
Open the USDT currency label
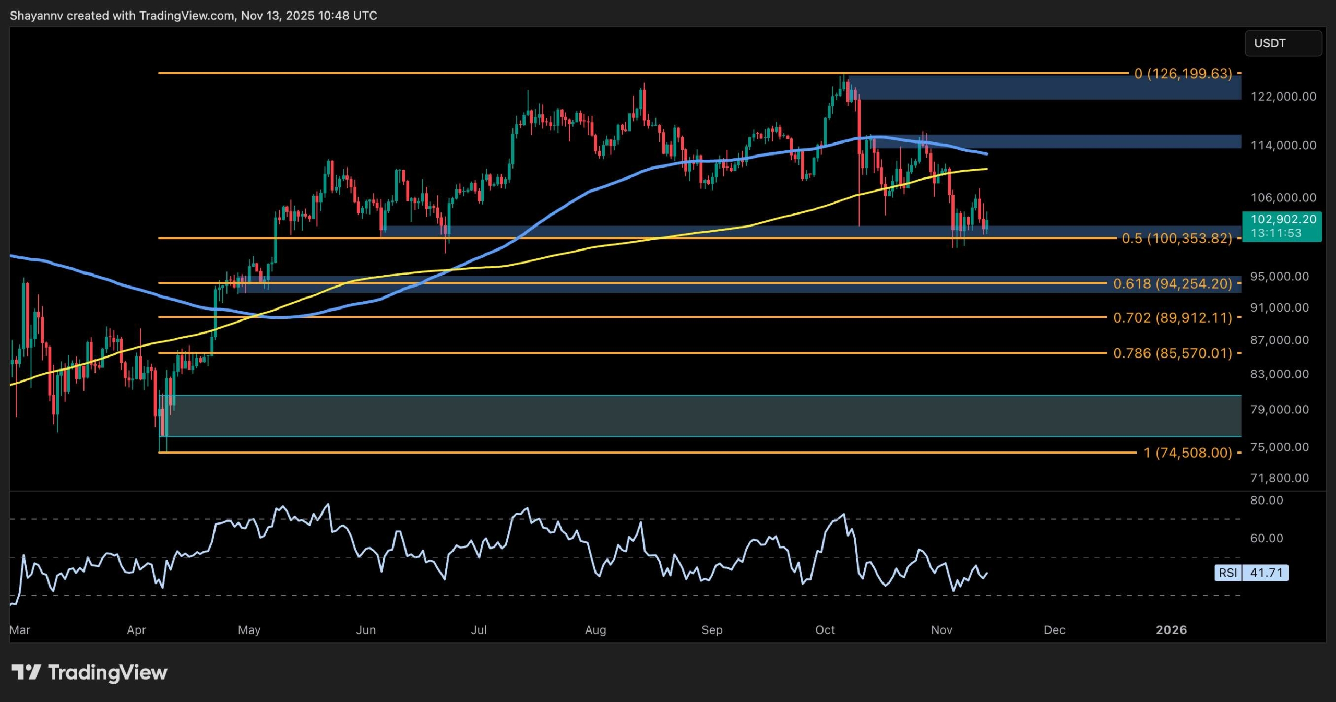point(1283,43)
